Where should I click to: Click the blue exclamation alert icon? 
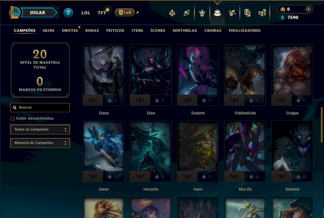click(68, 13)
